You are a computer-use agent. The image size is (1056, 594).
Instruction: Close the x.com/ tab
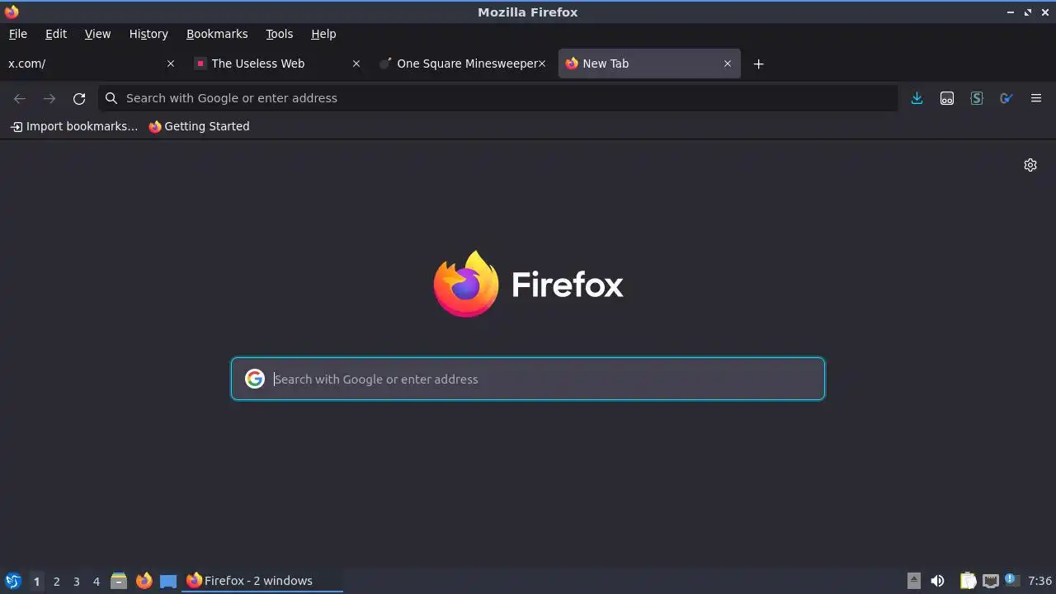pos(171,64)
